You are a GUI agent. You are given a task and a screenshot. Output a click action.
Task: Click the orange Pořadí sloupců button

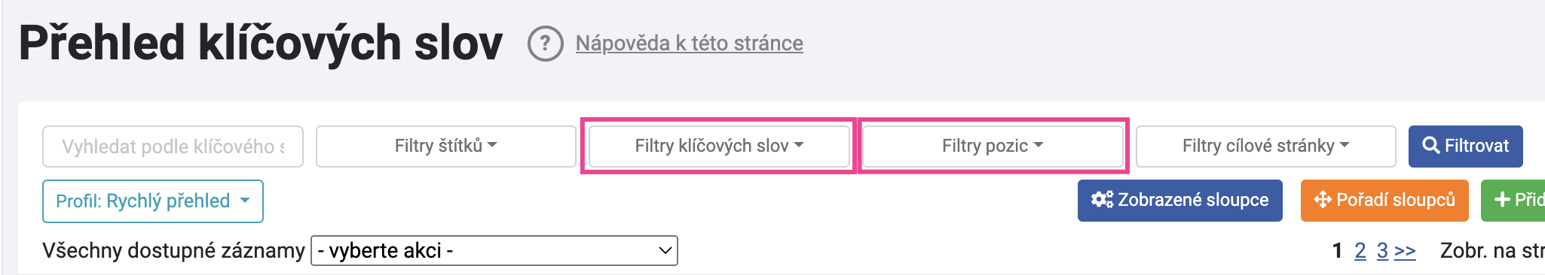coord(1384,200)
